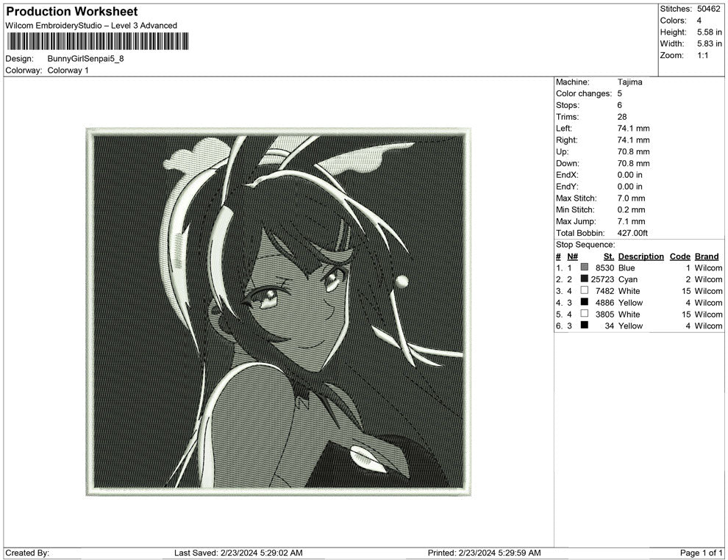Viewport: 728px width, 560px height.
Task: Click the 'St.' column header
Action: coord(609,256)
